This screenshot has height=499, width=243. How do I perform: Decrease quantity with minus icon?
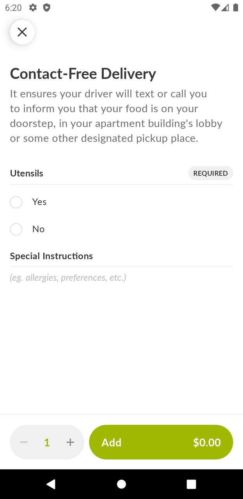[24, 442]
